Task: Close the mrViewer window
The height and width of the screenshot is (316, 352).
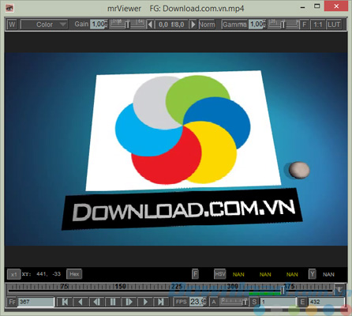Action: click(336, 6)
